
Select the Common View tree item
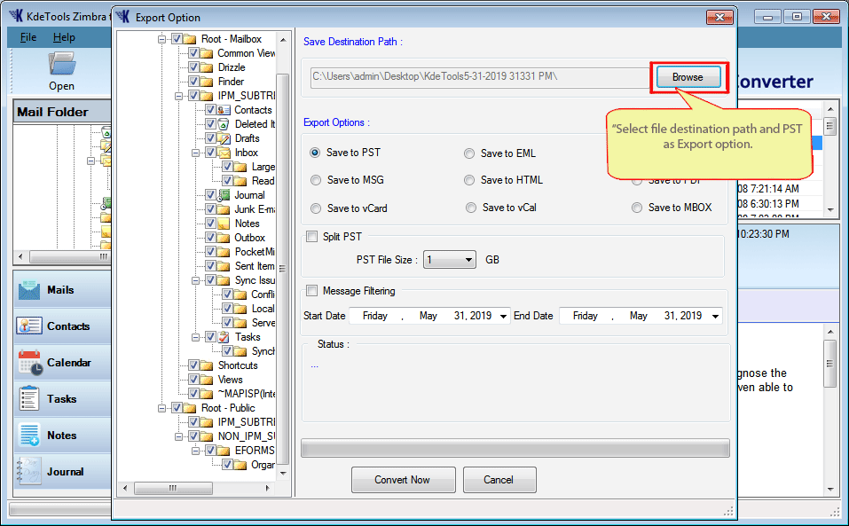pyautogui.click(x=247, y=53)
